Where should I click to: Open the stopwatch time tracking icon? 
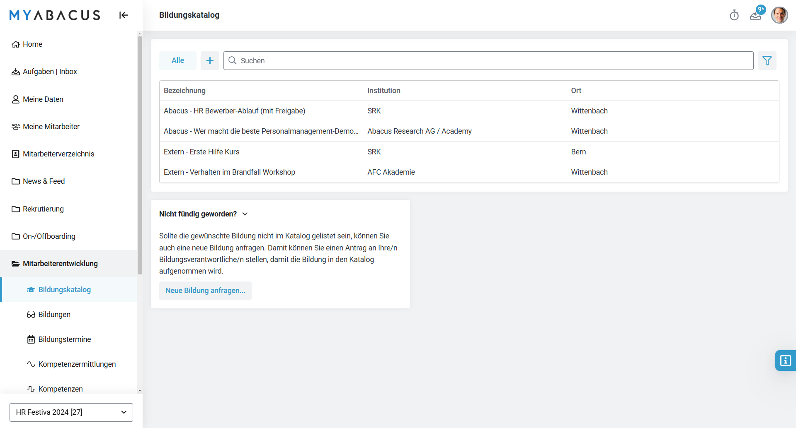734,15
